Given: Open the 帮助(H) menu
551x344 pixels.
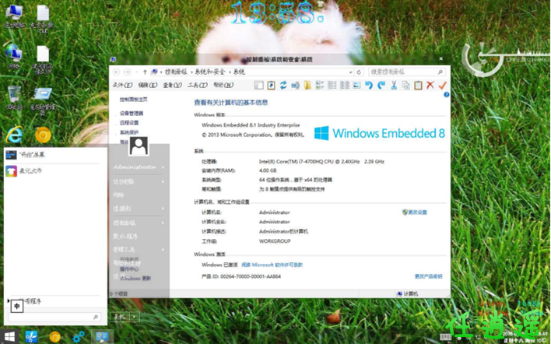Looking at the screenshot, I should coord(223,85).
